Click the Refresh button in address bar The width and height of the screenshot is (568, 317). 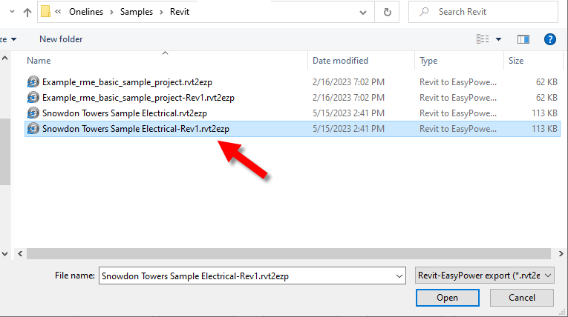coord(387,12)
